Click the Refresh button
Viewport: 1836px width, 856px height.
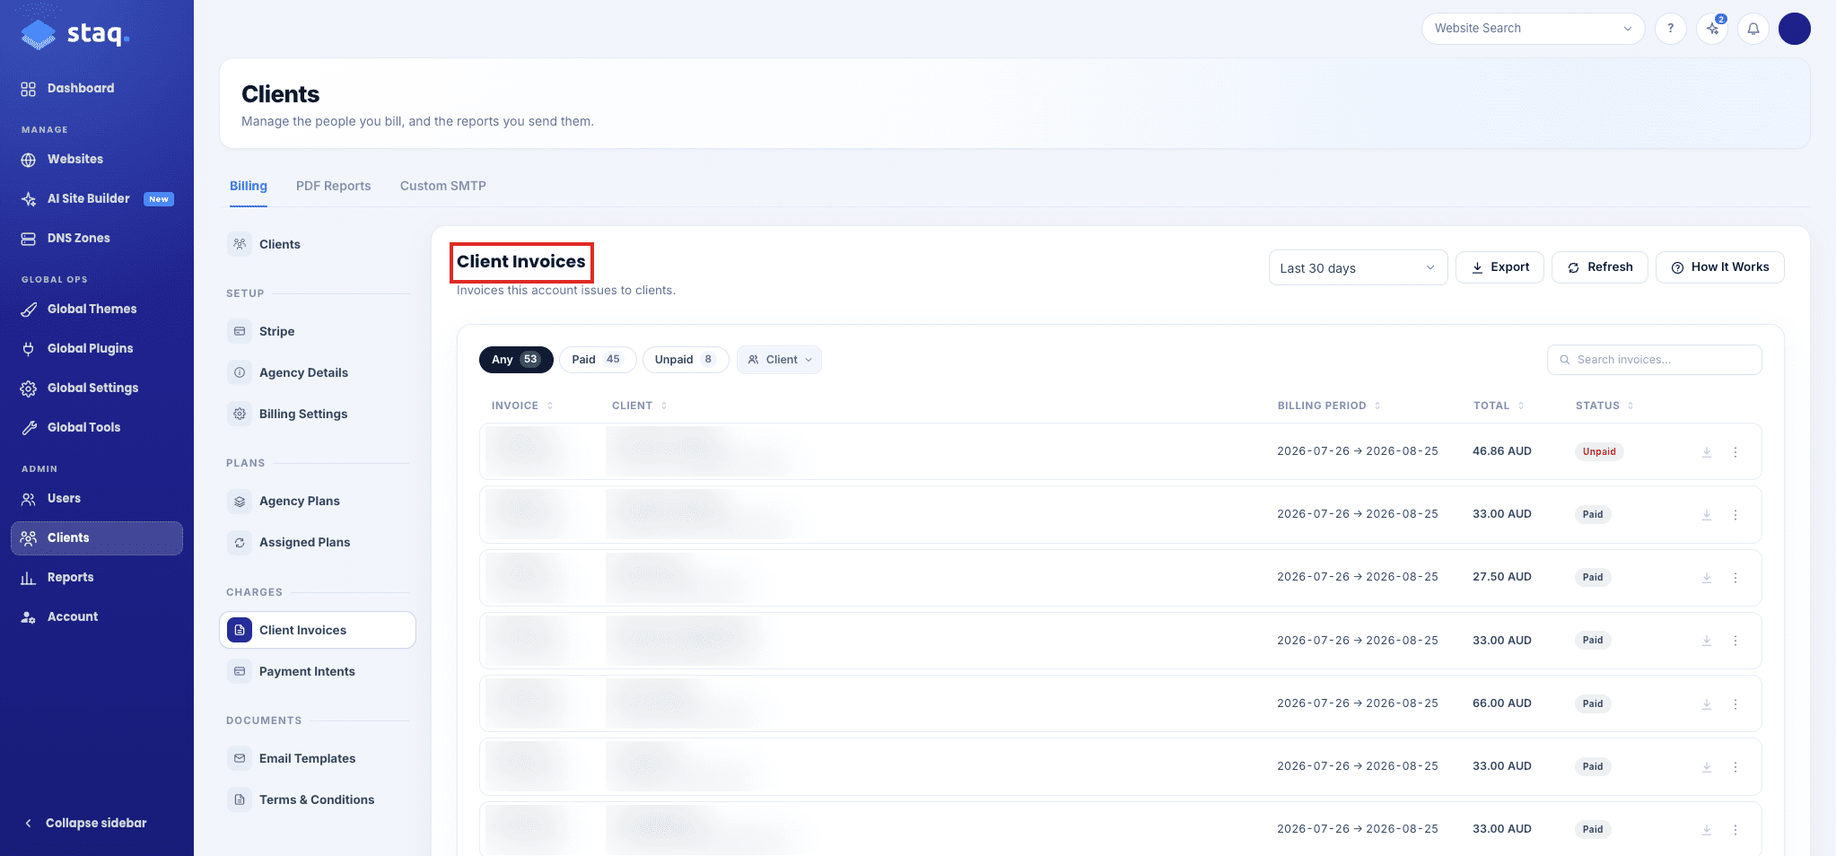point(1600,267)
